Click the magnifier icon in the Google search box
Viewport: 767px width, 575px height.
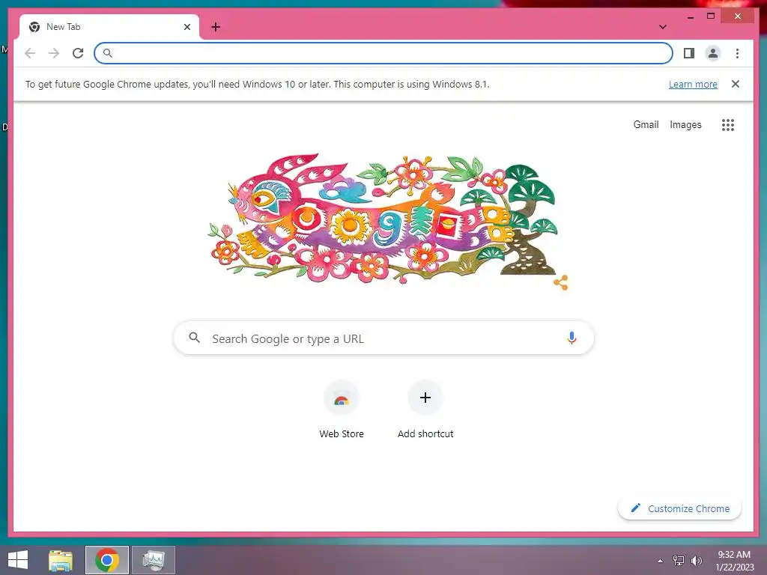coord(194,338)
